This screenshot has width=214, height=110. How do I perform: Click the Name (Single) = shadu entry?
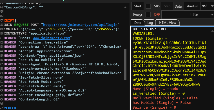(x=155, y=89)
